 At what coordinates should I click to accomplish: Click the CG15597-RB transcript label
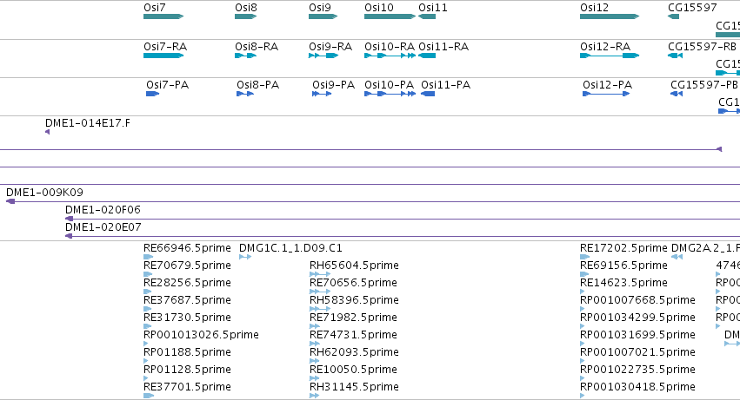pos(702,47)
